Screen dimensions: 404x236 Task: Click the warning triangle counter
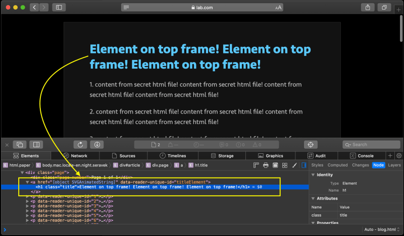[x=257, y=145]
